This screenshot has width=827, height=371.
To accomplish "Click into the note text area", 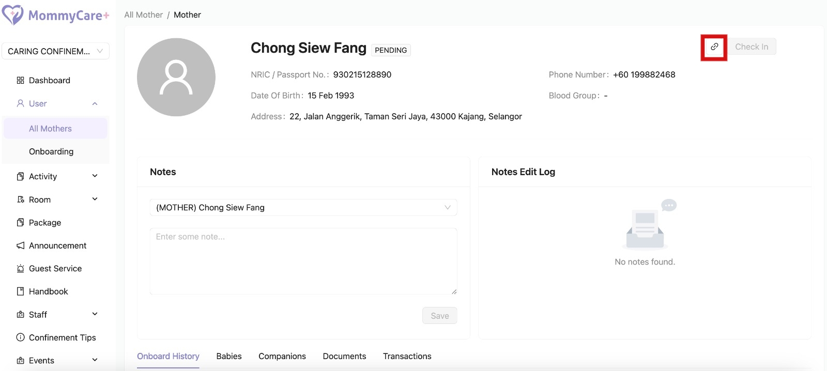I will click(x=303, y=261).
